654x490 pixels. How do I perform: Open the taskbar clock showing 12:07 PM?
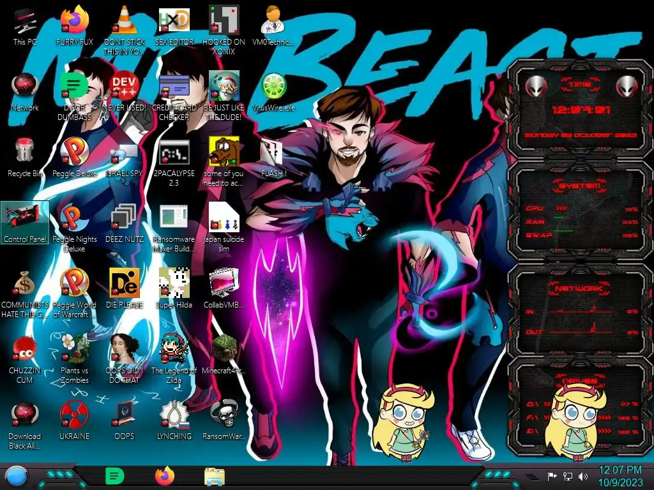[620, 476]
